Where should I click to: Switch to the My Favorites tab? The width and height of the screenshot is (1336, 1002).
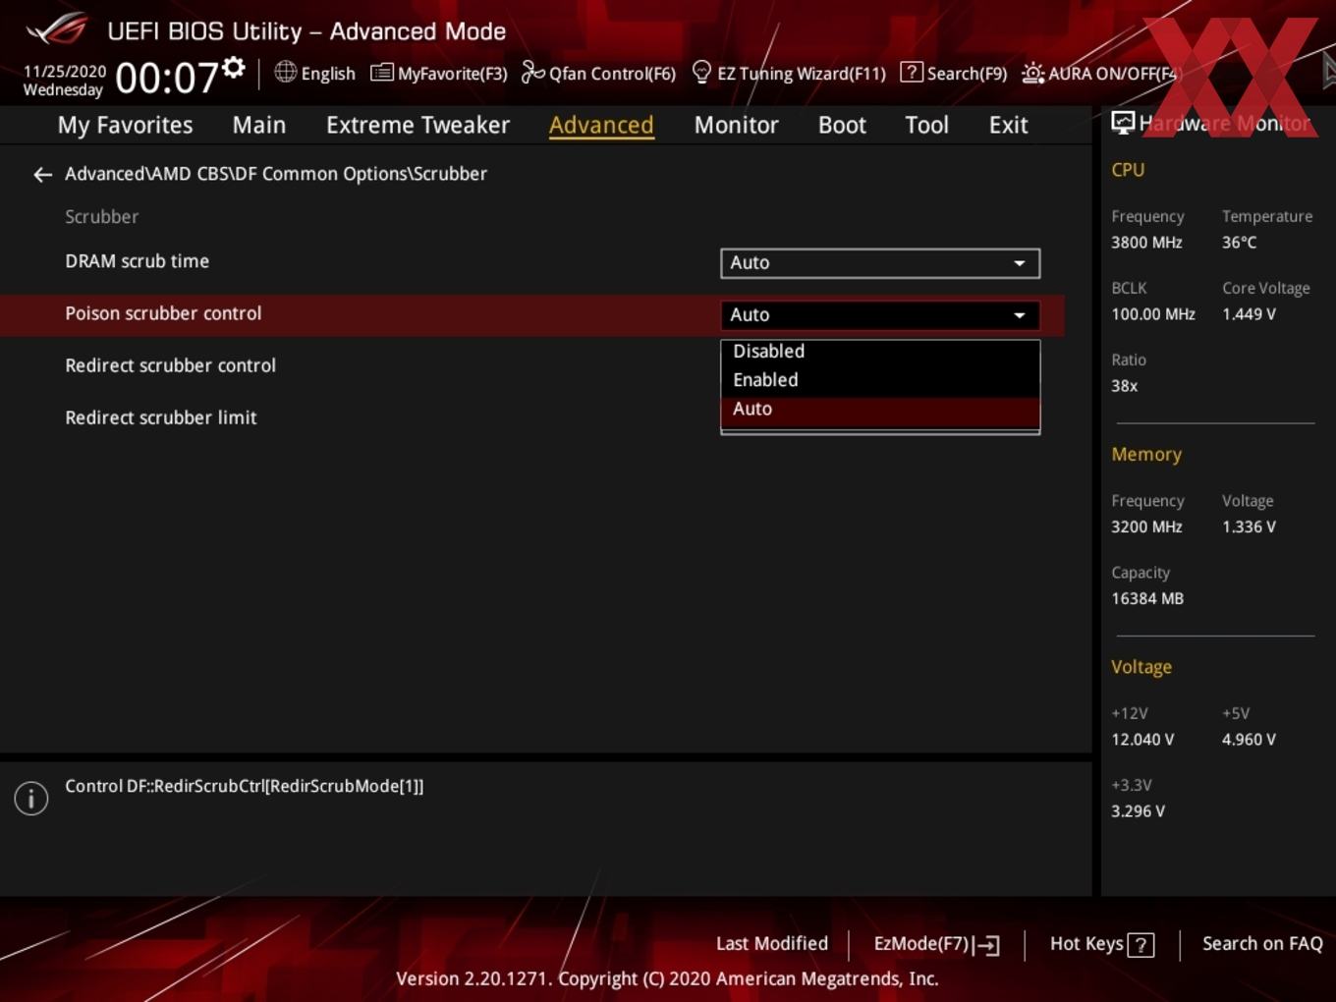125,125
